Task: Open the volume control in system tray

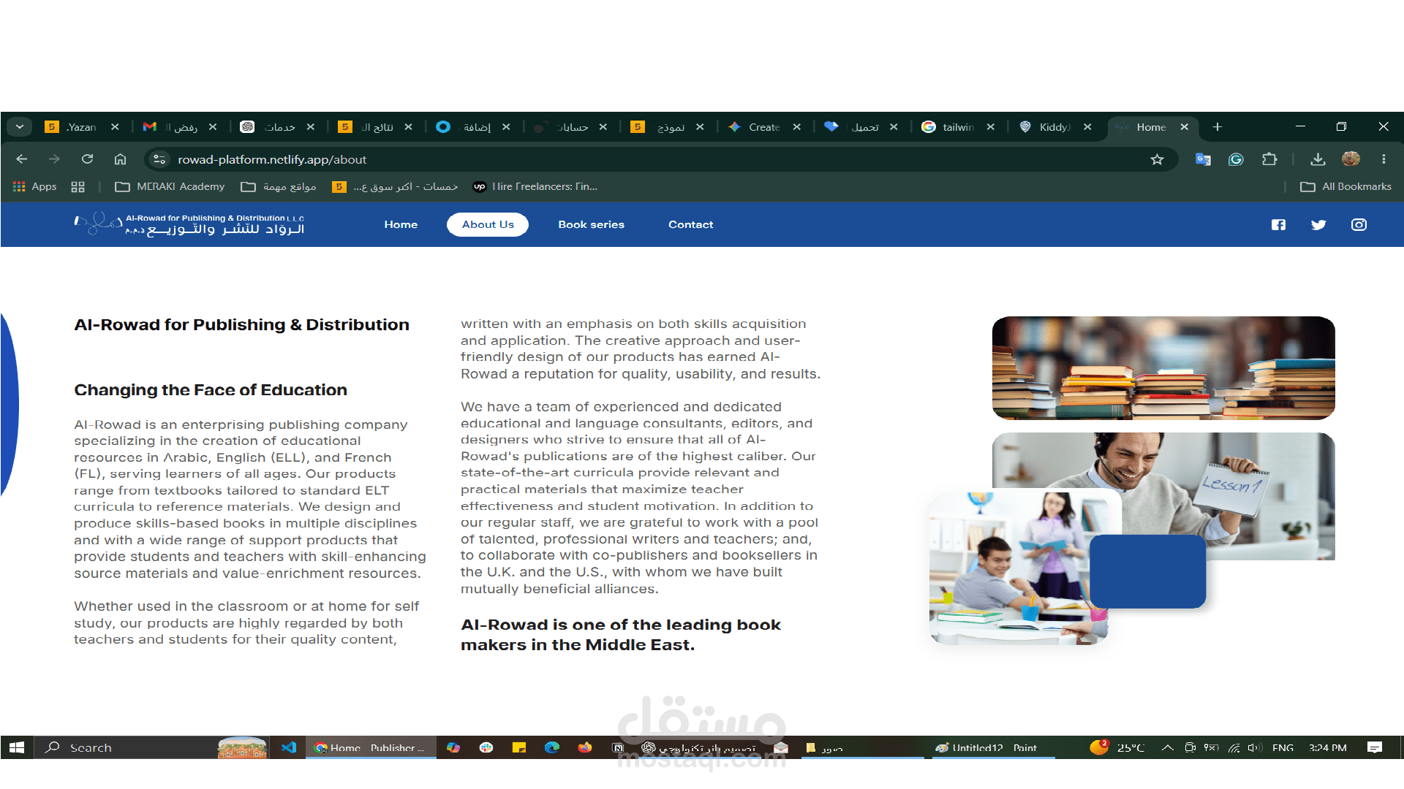Action: pos(1255,747)
